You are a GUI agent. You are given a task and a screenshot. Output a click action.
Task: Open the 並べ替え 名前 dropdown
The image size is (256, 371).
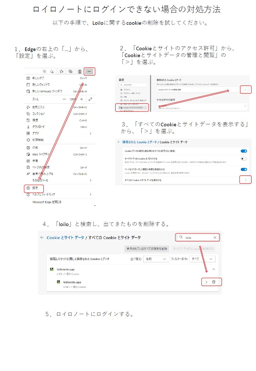click(x=156, y=259)
